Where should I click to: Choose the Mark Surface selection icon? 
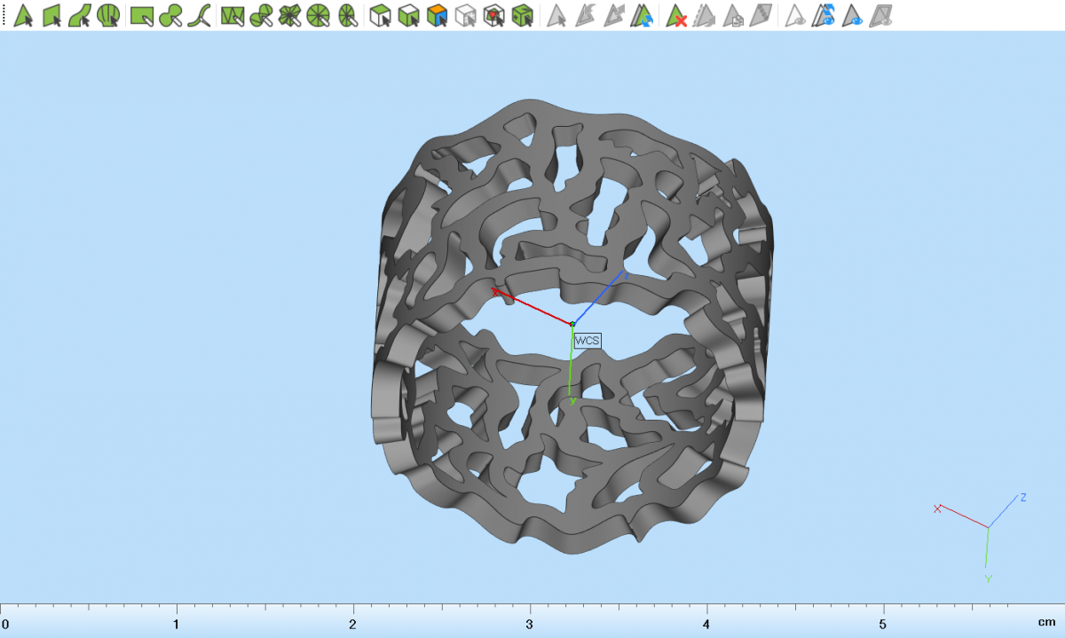(x=80, y=15)
